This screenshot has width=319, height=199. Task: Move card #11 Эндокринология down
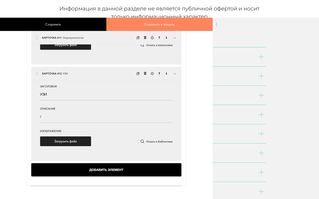[166, 37]
